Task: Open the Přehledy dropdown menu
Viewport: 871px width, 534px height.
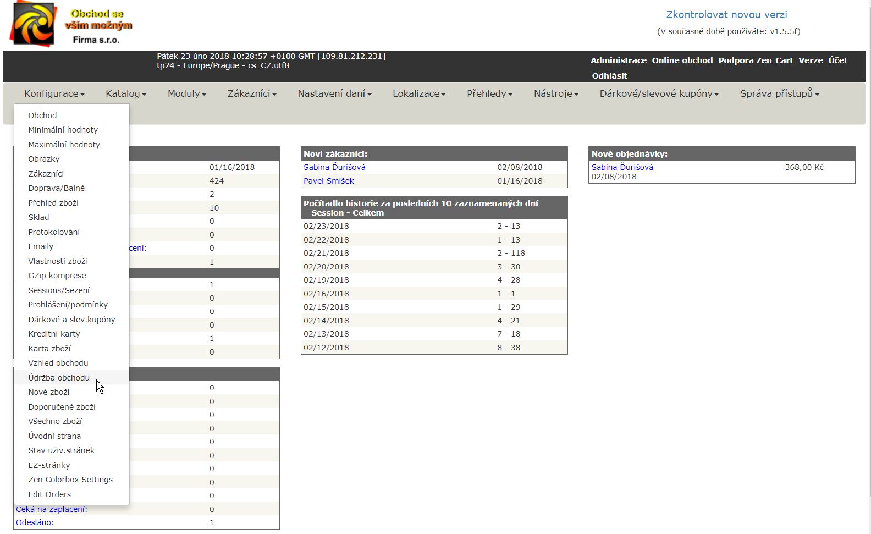Action: [489, 93]
